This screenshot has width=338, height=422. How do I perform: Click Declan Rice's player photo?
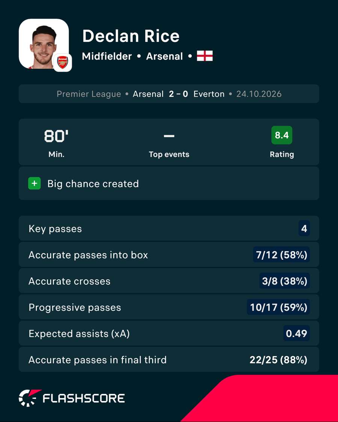tap(44, 43)
